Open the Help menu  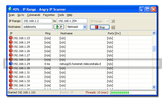[70, 15]
